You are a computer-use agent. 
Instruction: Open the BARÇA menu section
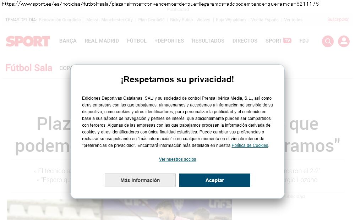68,41
